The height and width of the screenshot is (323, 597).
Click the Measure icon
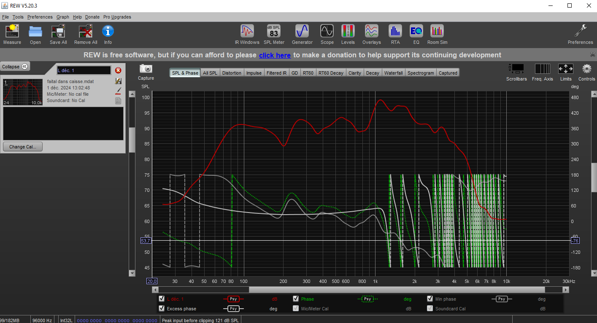[x=12, y=35]
